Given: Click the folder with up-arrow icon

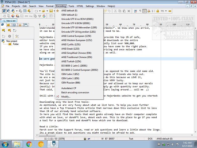Looking at the screenshot, I should [15, 30].
